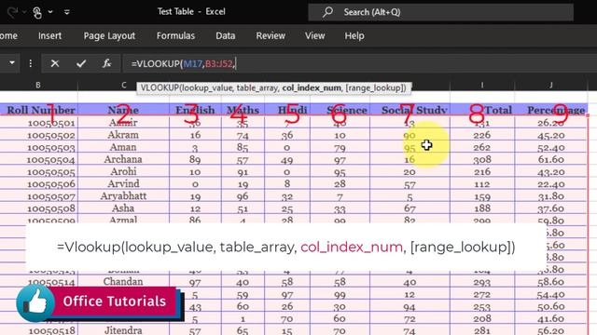
Task: Click the search magnifier icon
Action: (327, 12)
